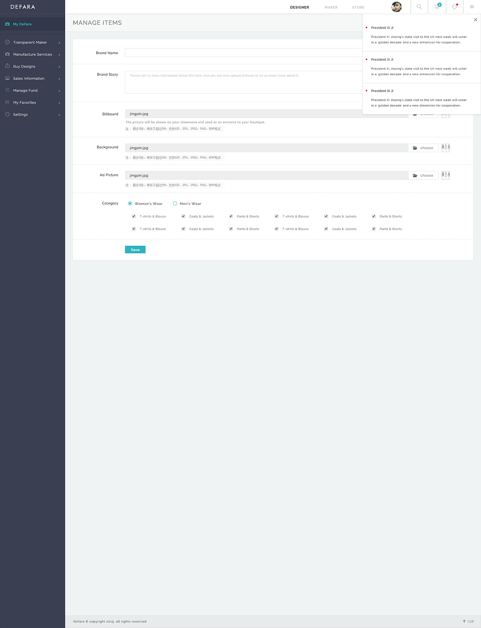Click the Ad Picture jingpin.jpg file field
The width and height of the screenshot is (481, 628).
pos(267,175)
